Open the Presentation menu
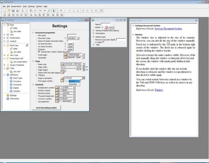Viewport: 209px width, 163px height. tap(16, 6)
